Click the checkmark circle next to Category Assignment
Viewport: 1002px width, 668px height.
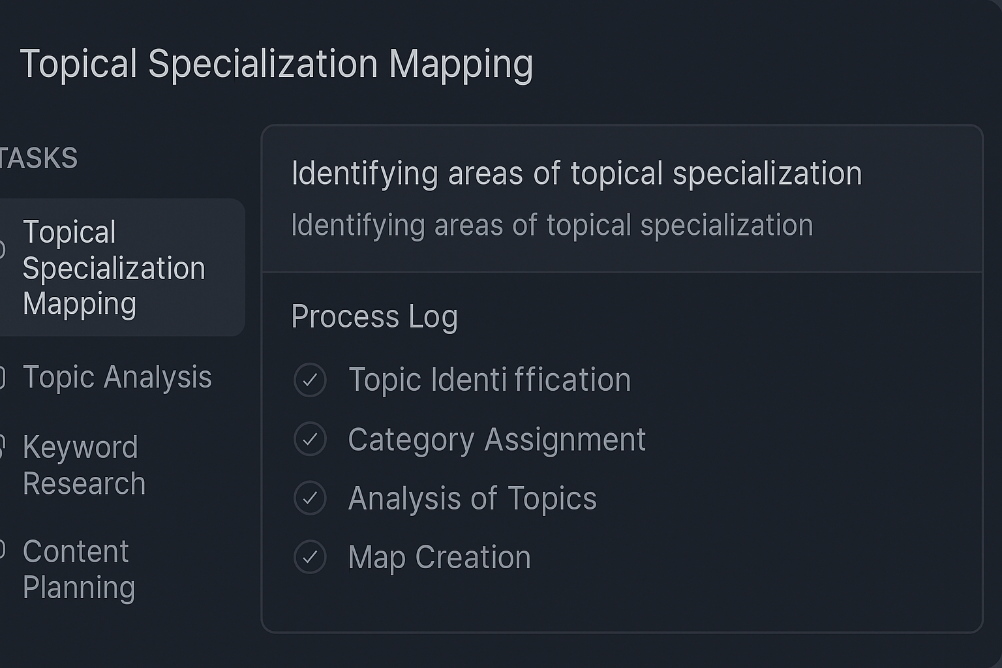[x=310, y=439]
